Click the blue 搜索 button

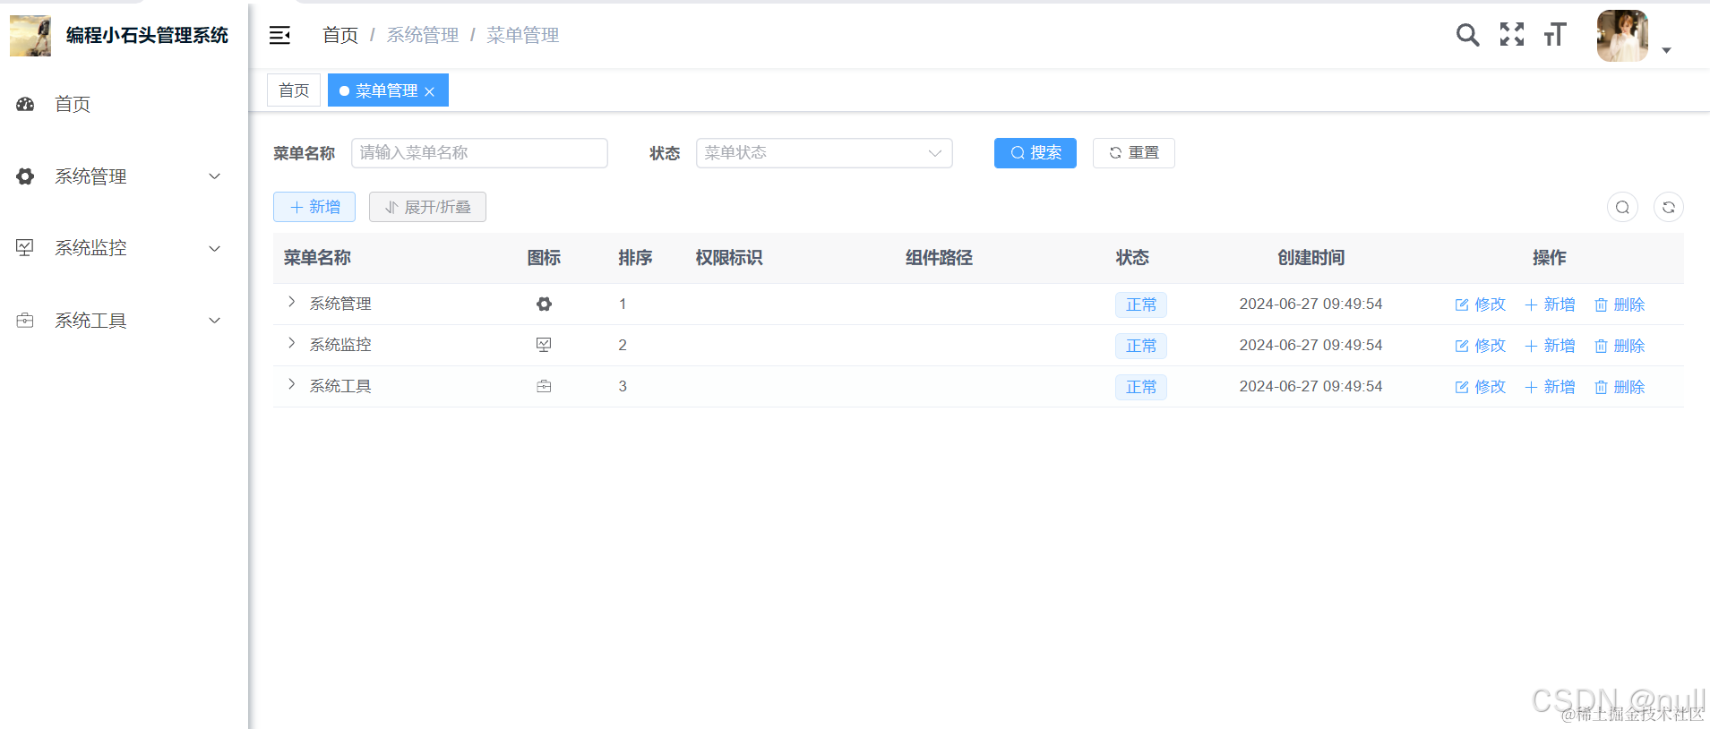[1035, 153]
